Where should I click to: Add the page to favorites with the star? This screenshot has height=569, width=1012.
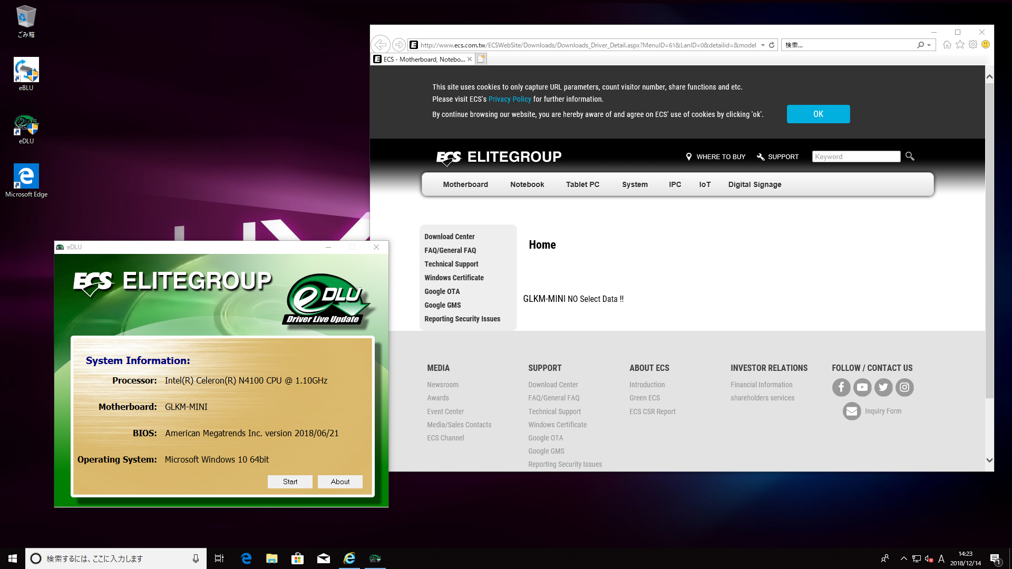tap(960, 45)
